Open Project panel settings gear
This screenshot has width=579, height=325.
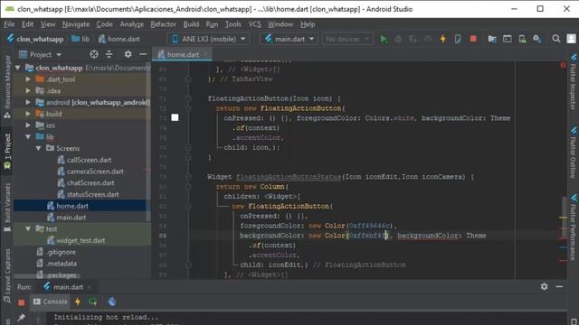click(x=128, y=54)
